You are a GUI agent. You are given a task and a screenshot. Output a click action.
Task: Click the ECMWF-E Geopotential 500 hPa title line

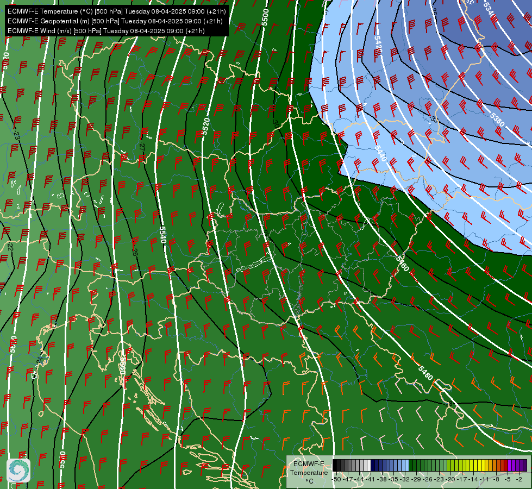coord(115,21)
